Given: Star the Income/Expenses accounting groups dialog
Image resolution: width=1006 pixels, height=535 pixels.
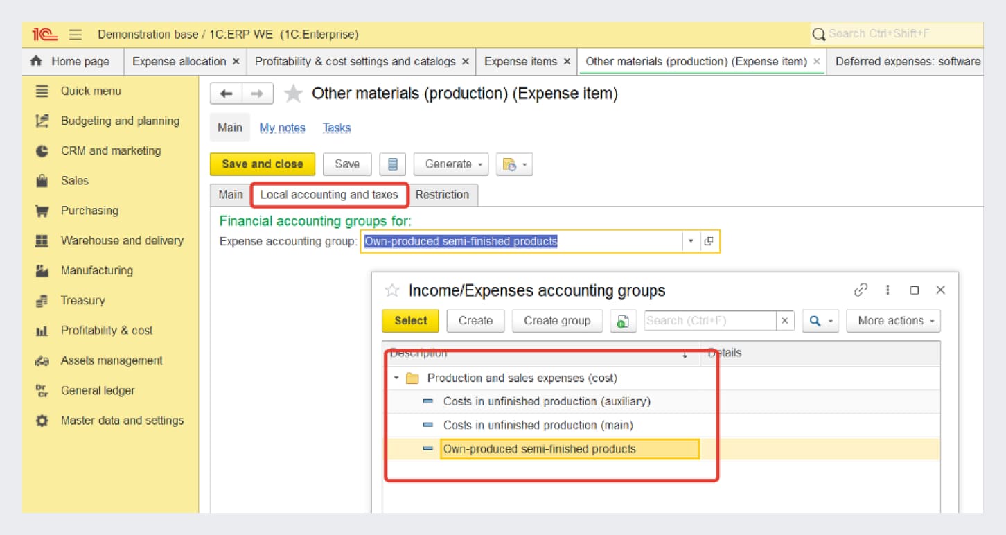Looking at the screenshot, I should point(392,290).
